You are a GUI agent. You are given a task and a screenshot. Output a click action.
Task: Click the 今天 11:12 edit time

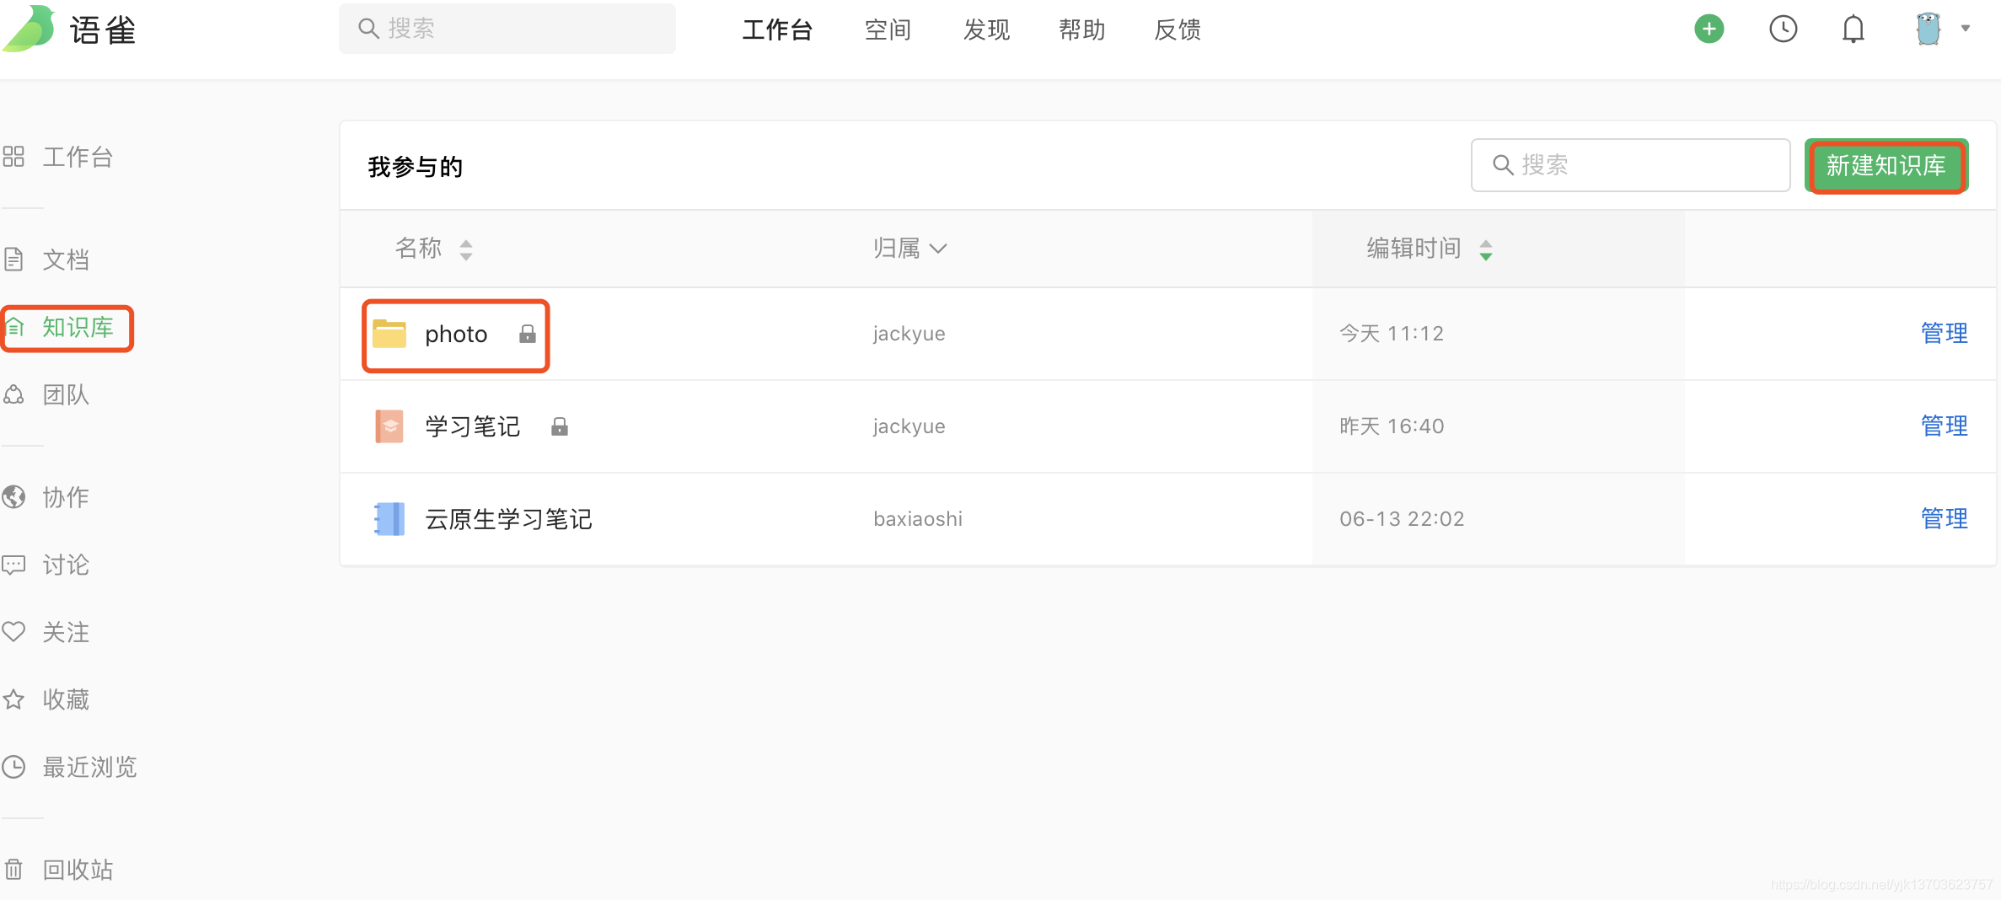[1392, 334]
